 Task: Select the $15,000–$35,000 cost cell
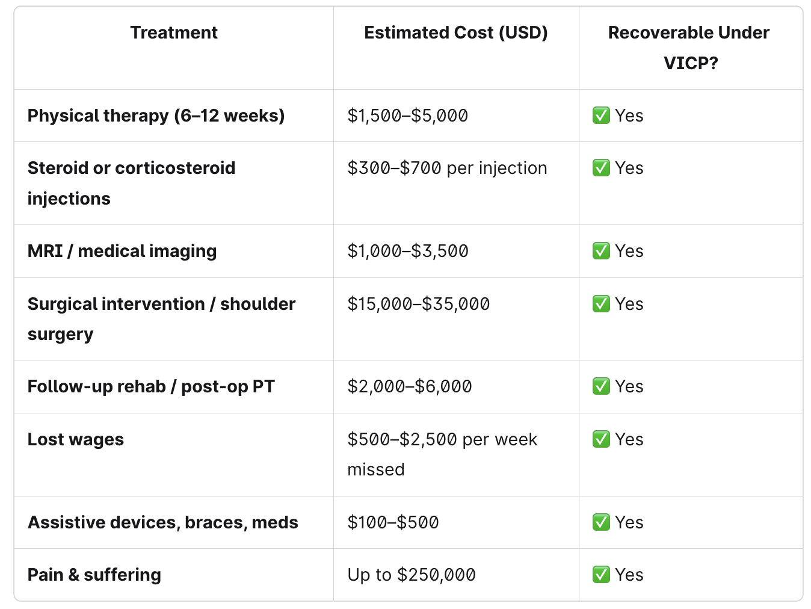pos(418,304)
